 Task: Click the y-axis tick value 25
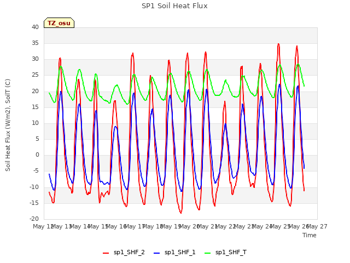[x=35, y=75]
